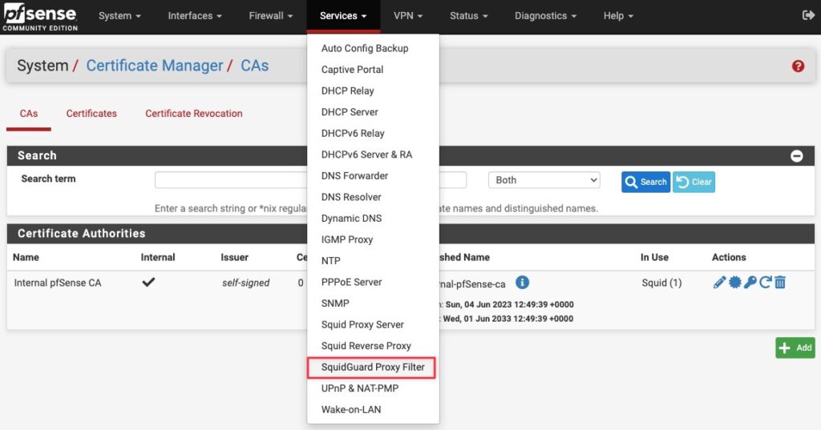Click the Internal checkmark for pfSense CA
Viewport: 821px width, 430px height.
coord(148,283)
